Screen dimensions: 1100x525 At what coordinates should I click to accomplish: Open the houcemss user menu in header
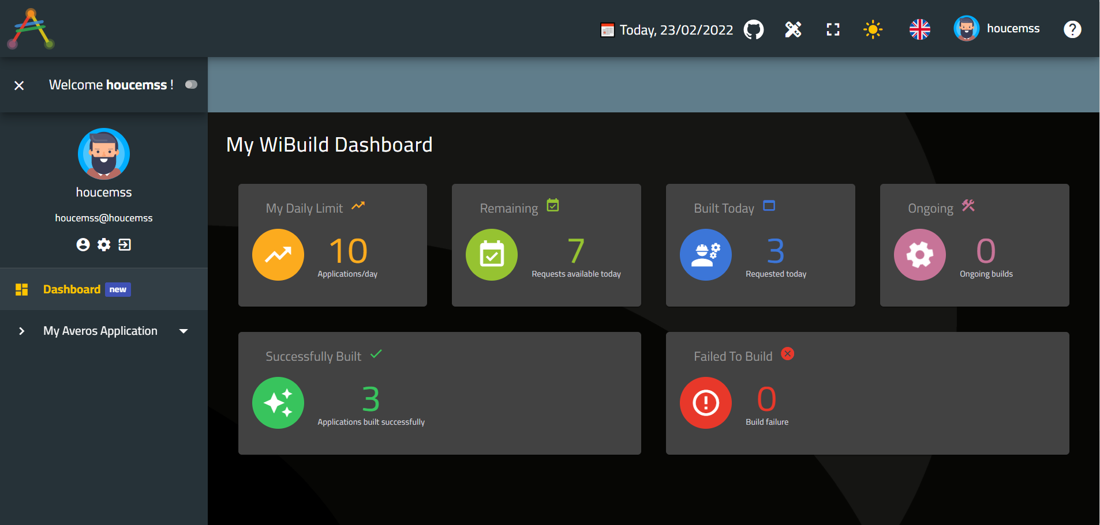point(997,29)
